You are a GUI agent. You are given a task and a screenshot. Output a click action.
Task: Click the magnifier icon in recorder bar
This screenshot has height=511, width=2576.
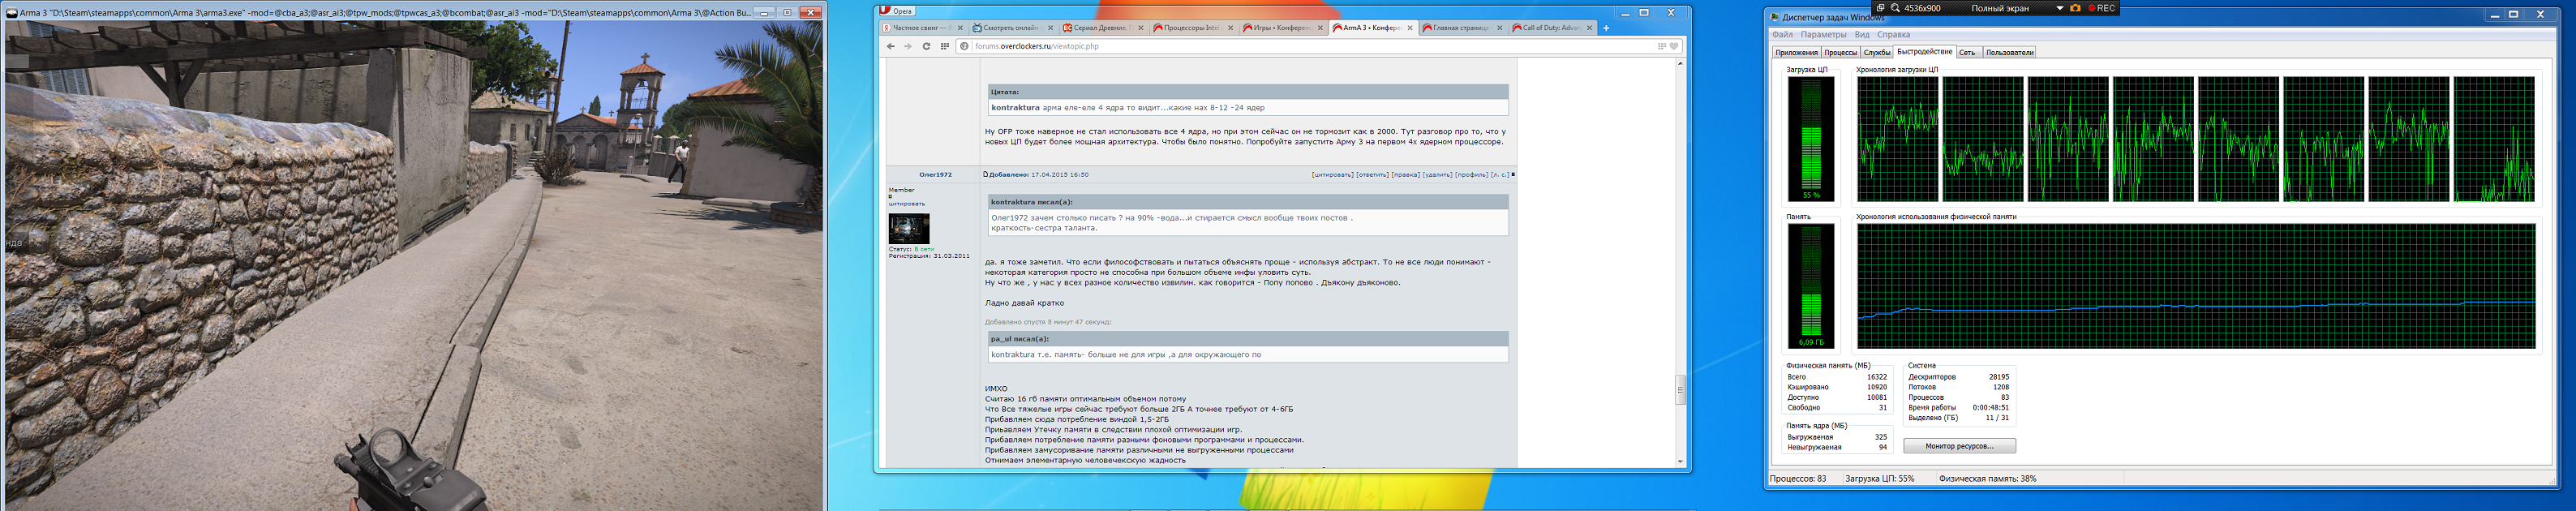click(x=1895, y=8)
